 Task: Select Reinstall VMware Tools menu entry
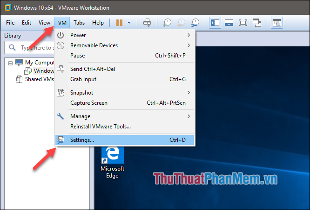pyautogui.click(x=125, y=127)
